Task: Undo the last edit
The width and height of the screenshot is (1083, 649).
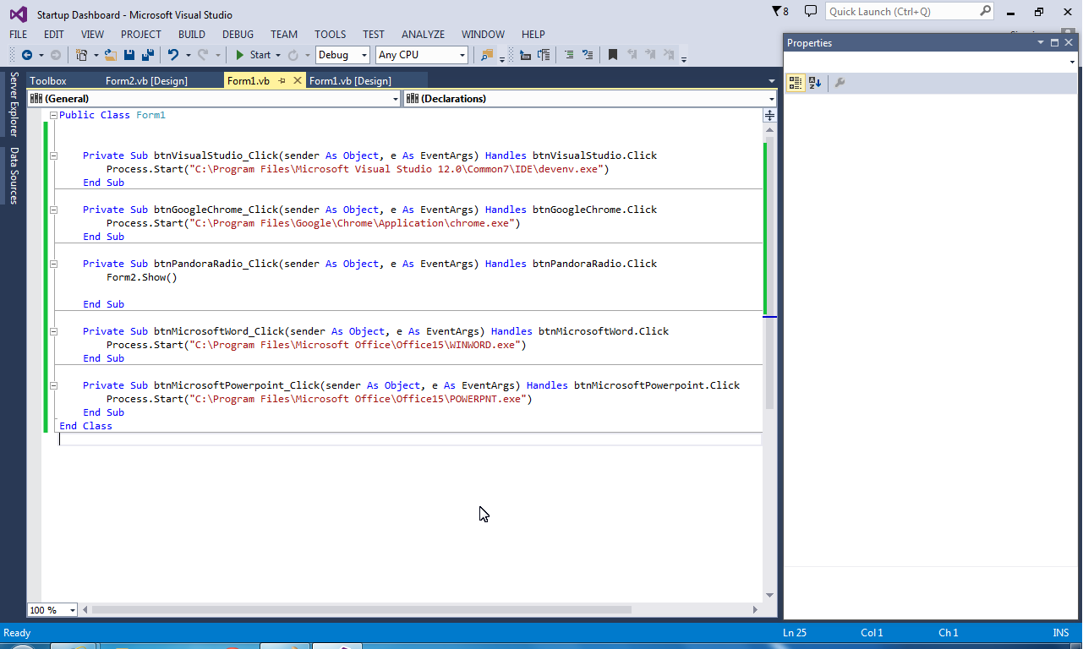Action: click(173, 54)
